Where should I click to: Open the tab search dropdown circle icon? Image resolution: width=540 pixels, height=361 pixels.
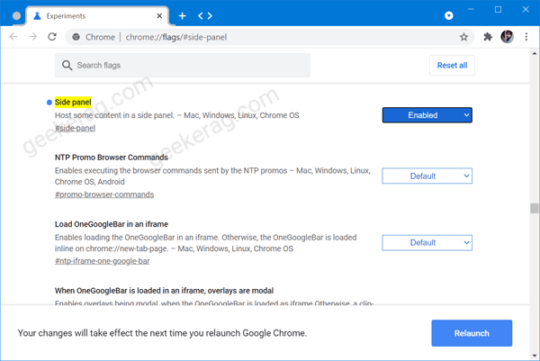coord(449,15)
